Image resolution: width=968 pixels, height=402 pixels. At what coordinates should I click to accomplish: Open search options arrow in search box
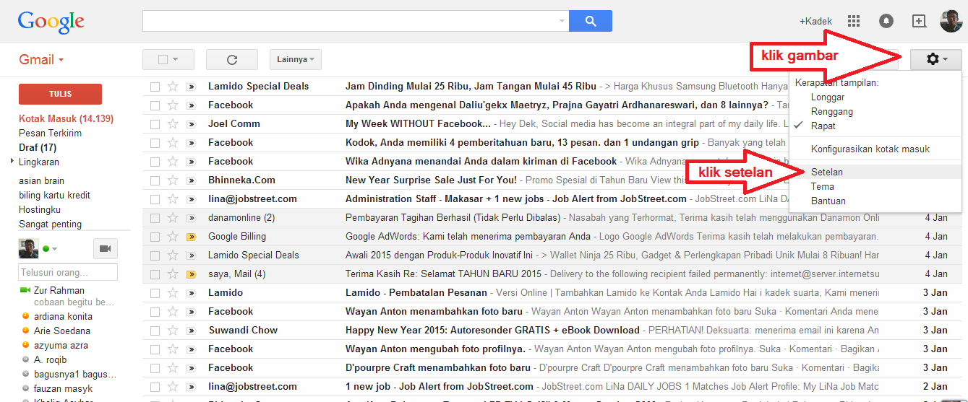coord(562,21)
